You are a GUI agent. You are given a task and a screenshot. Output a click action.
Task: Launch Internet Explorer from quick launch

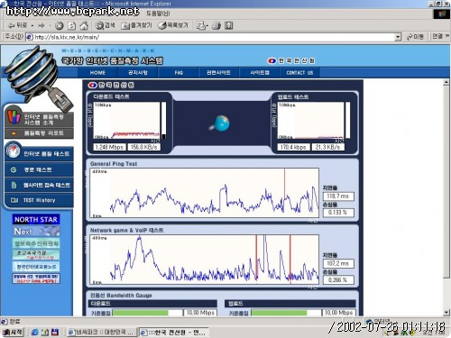pyautogui.click(x=35, y=332)
